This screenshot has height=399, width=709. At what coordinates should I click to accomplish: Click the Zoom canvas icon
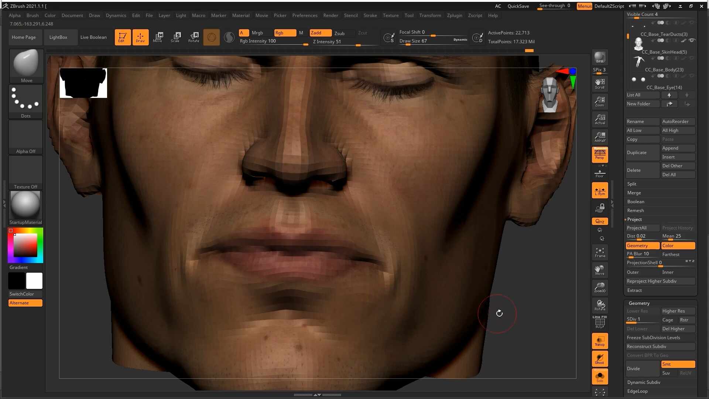[x=600, y=102]
